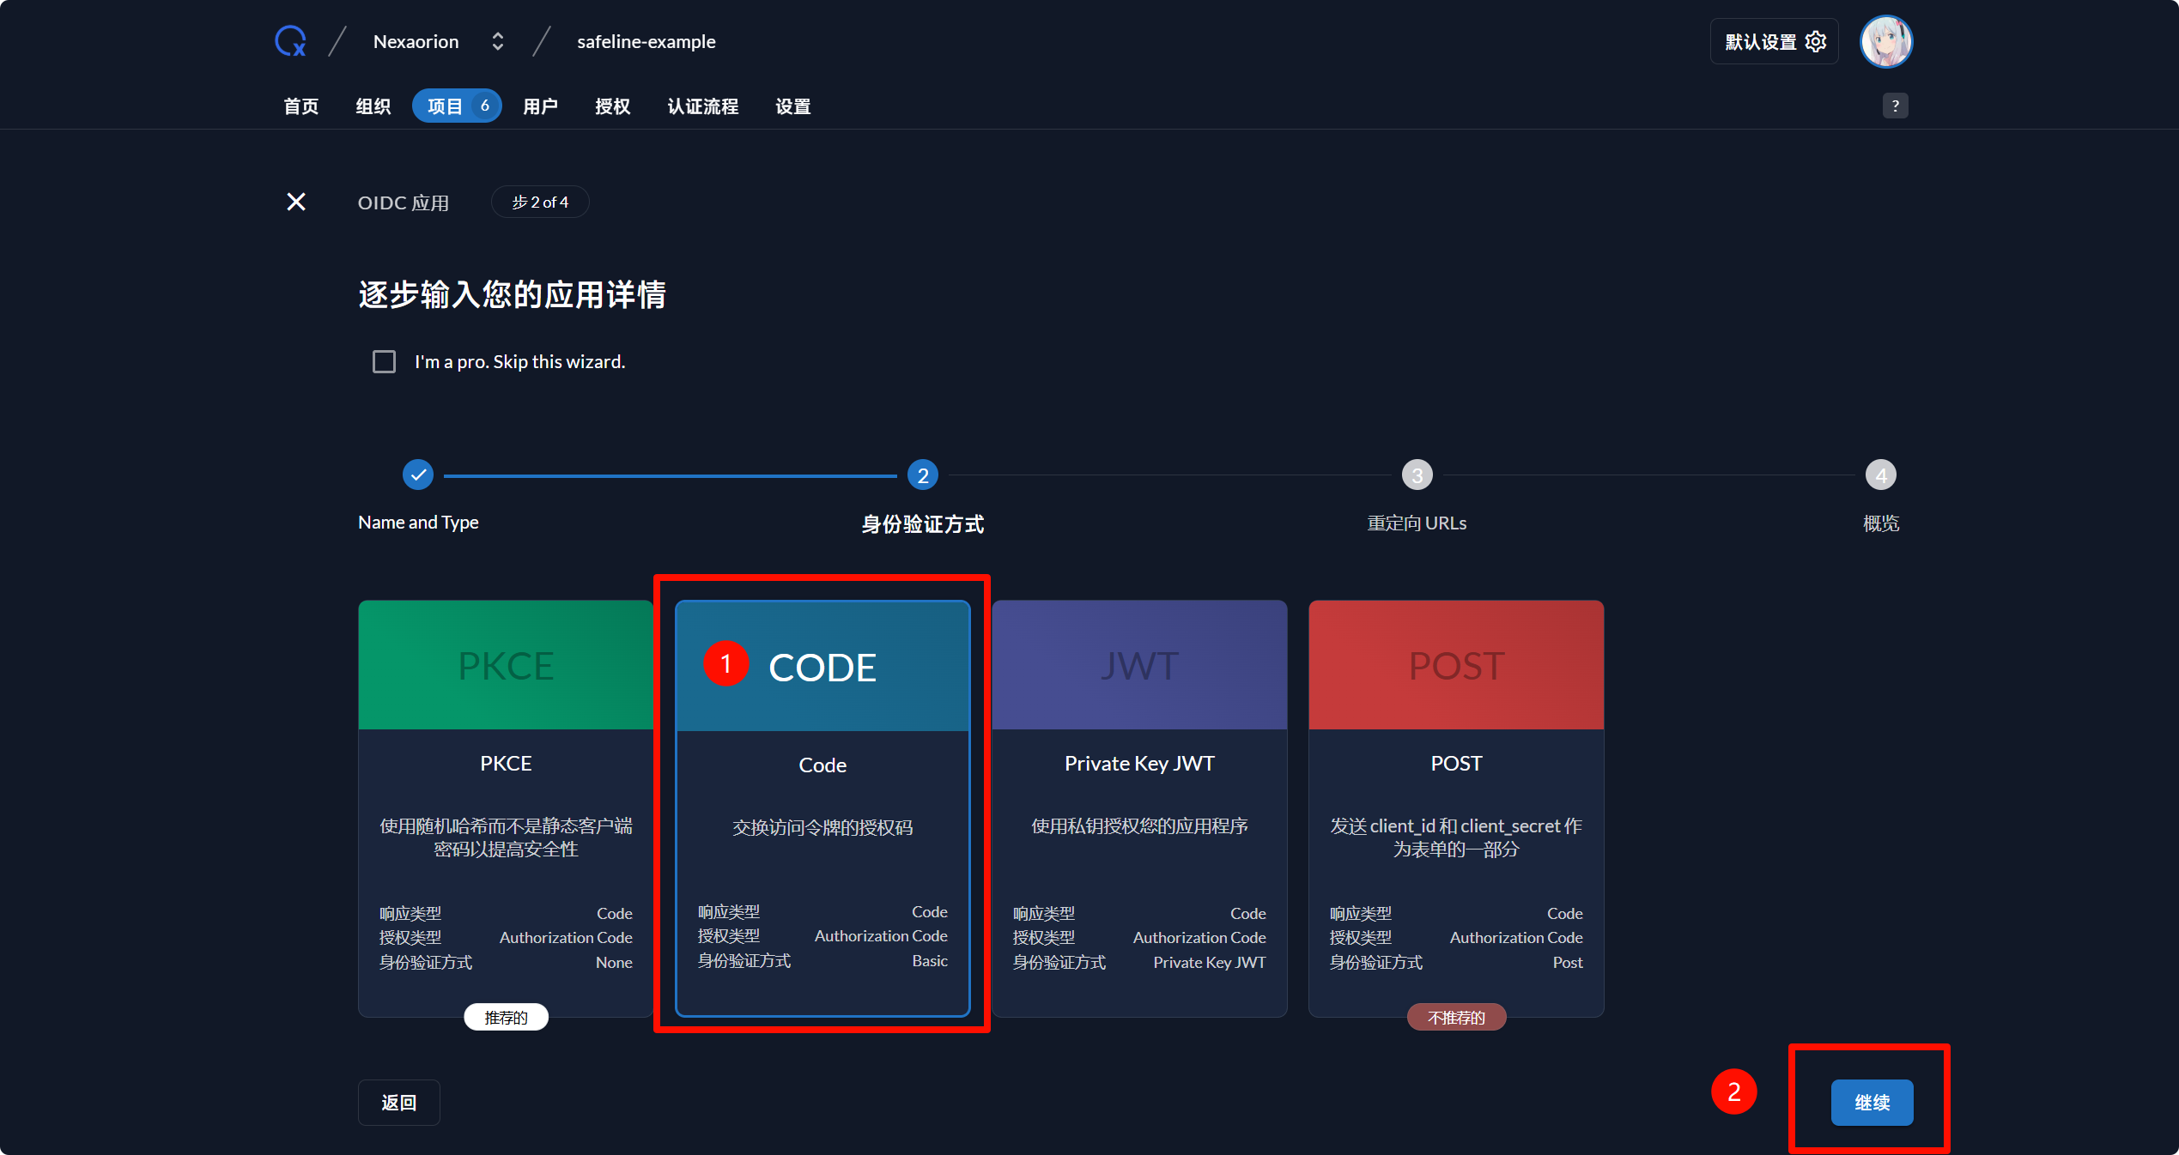Screen dimensions: 2179x1155
Task: Click the ZITADEL logo icon
Action: (290, 41)
